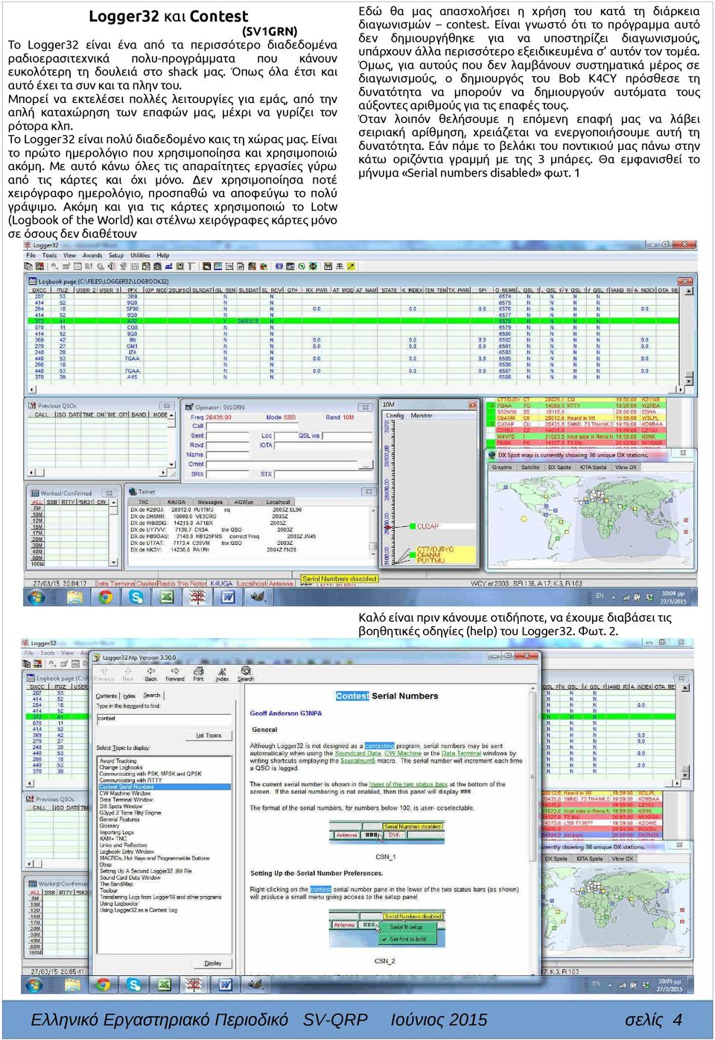Switch to TNC tab in Telnet window

143,502
